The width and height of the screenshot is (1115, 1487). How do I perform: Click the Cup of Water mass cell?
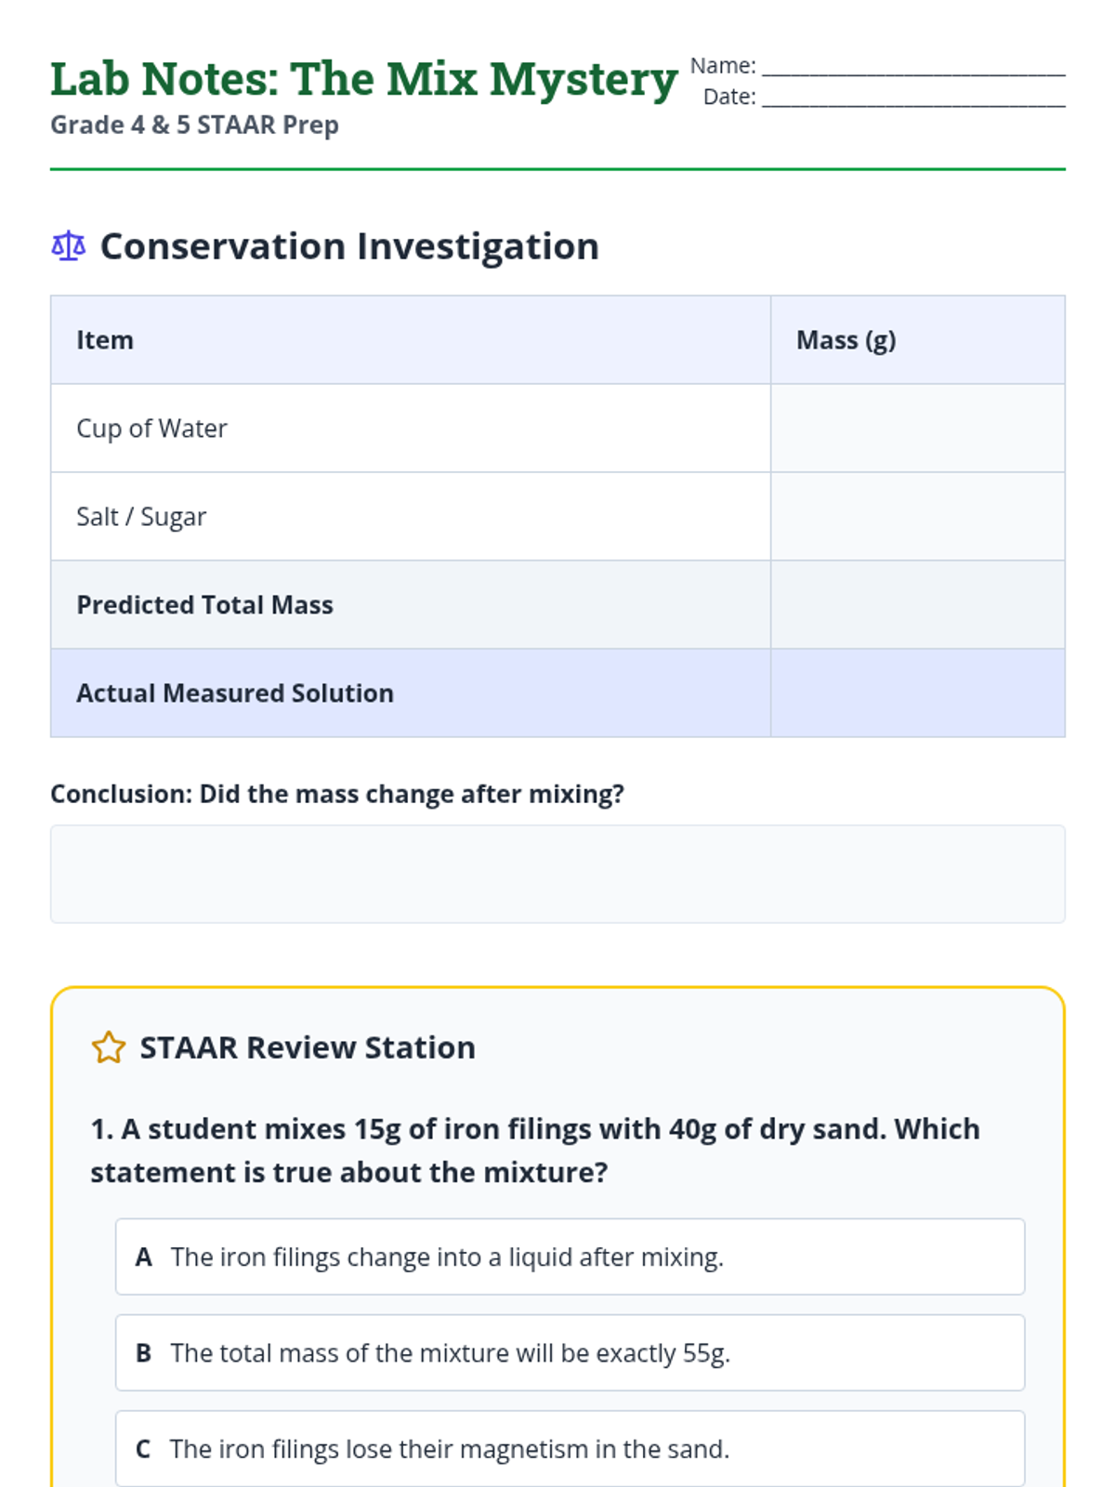pyautogui.click(x=917, y=428)
